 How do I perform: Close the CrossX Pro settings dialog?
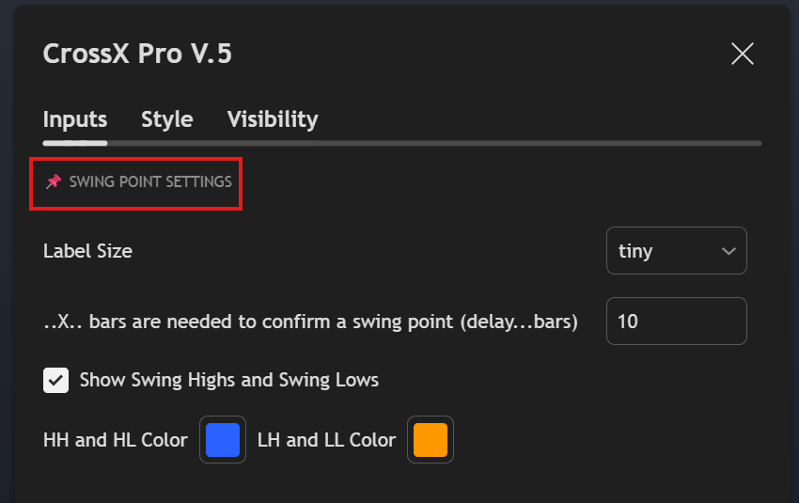[x=743, y=54]
